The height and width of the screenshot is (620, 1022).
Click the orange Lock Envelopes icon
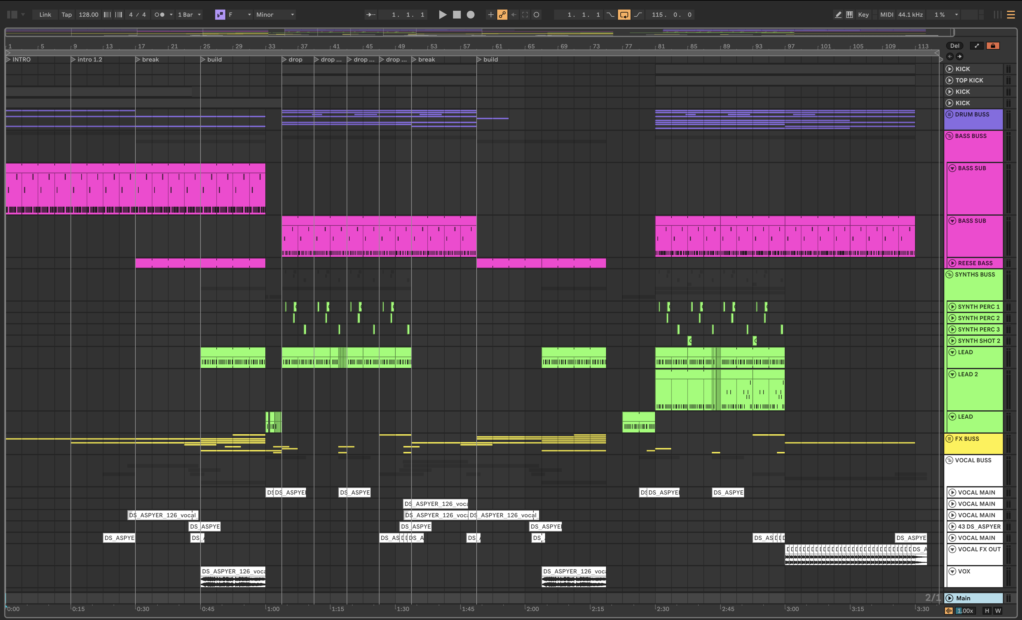[992, 46]
